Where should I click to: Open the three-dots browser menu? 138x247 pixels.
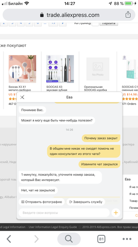(127, 239)
